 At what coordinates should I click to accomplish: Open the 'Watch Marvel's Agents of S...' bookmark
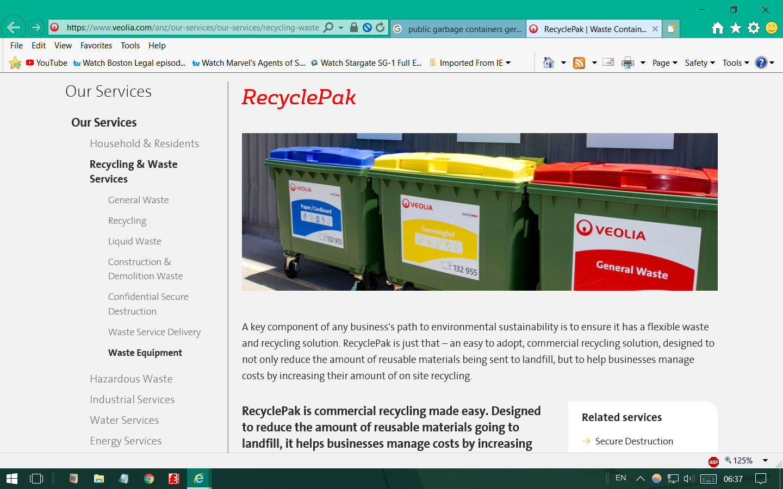pos(249,63)
